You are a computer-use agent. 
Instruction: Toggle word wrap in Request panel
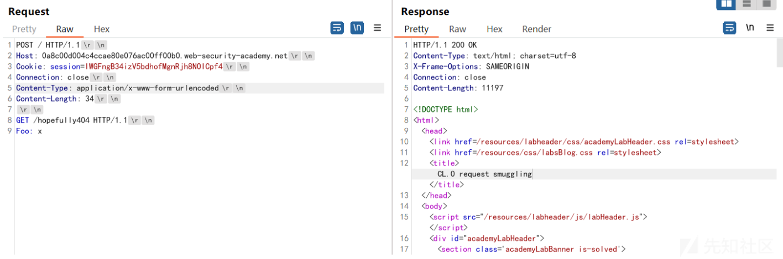point(337,28)
